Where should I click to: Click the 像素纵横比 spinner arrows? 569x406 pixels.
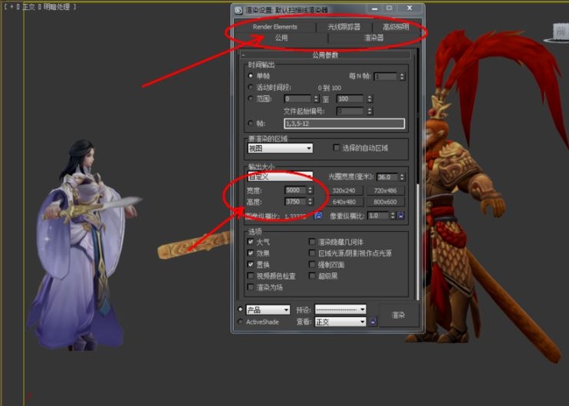pos(393,216)
